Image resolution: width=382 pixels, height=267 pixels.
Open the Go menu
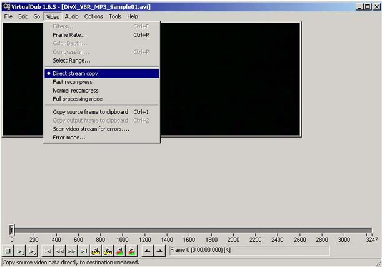36,16
